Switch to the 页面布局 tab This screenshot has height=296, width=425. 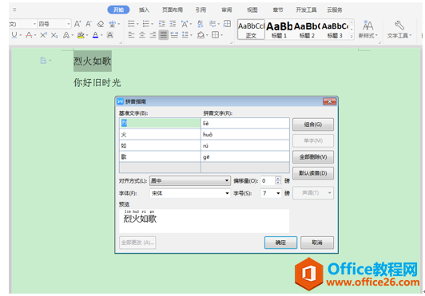(173, 10)
